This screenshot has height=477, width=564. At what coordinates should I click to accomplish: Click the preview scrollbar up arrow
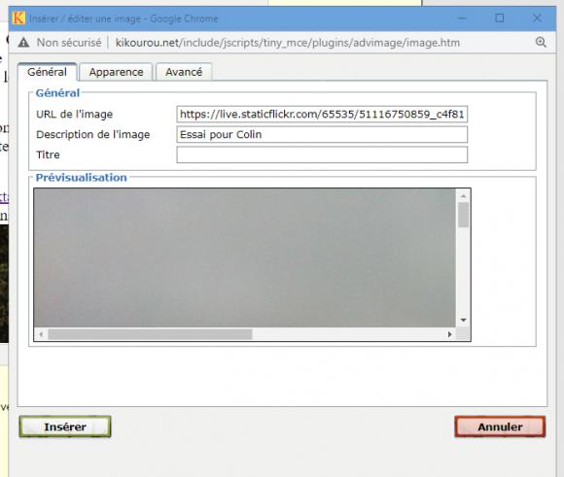tap(463, 196)
